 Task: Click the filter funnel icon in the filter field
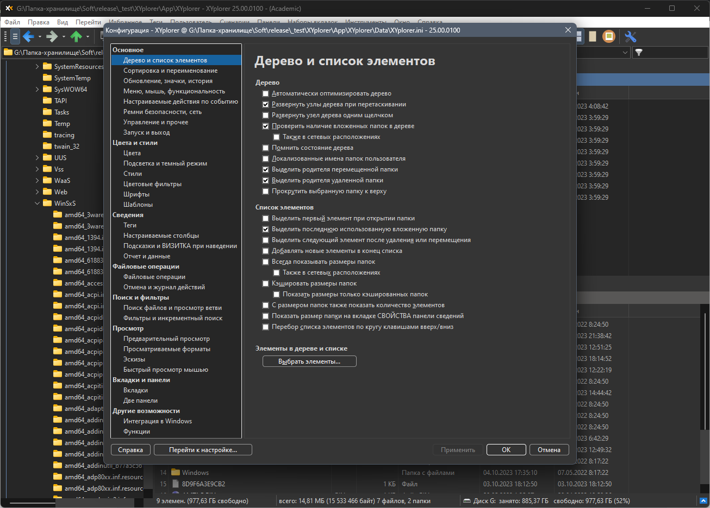[639, 53]
